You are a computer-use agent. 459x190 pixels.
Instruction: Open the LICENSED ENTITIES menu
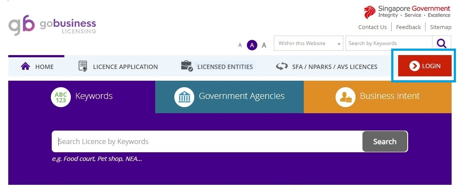point(217,67)
